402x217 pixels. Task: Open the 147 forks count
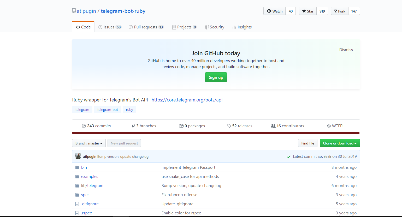pos(354,11)
